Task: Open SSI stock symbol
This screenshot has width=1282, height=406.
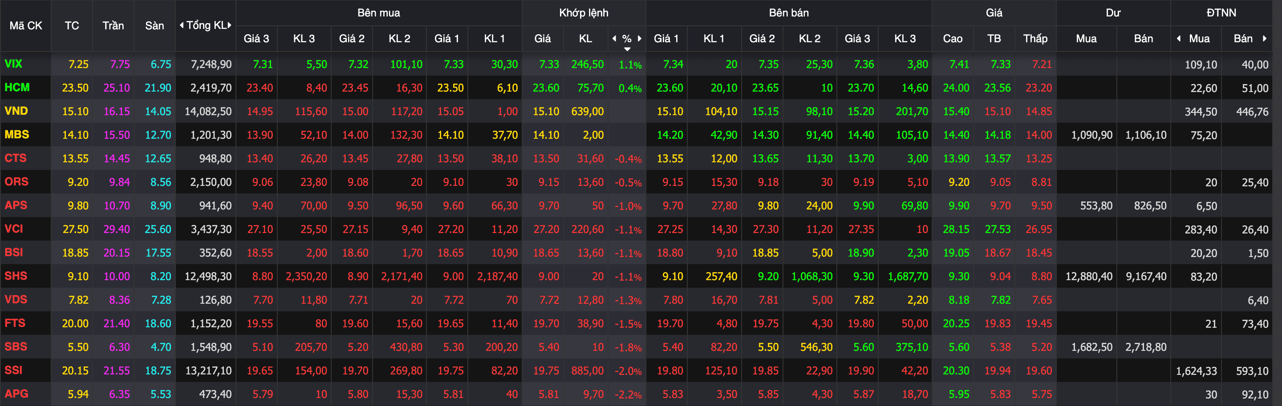Action: pos(13,370)
